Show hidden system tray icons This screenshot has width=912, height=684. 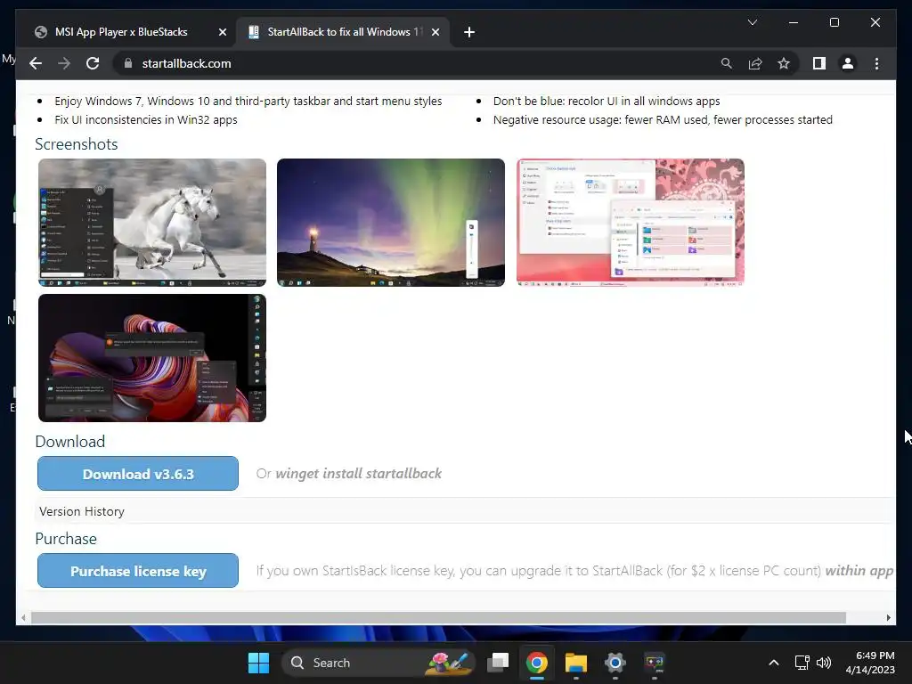[x=774, y=663]
